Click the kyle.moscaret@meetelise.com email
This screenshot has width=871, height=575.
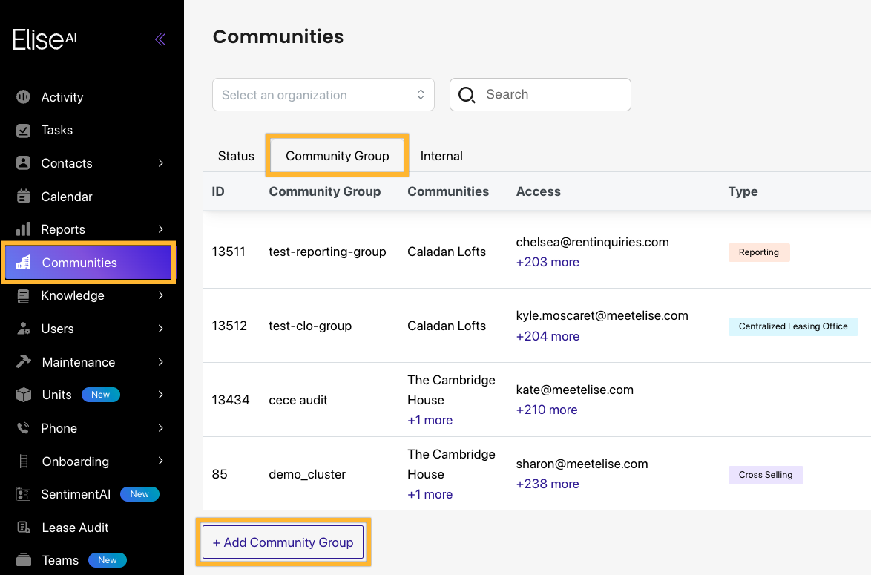[602, 315]
